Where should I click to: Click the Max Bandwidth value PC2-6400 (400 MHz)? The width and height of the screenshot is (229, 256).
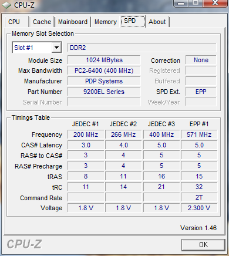104,70
